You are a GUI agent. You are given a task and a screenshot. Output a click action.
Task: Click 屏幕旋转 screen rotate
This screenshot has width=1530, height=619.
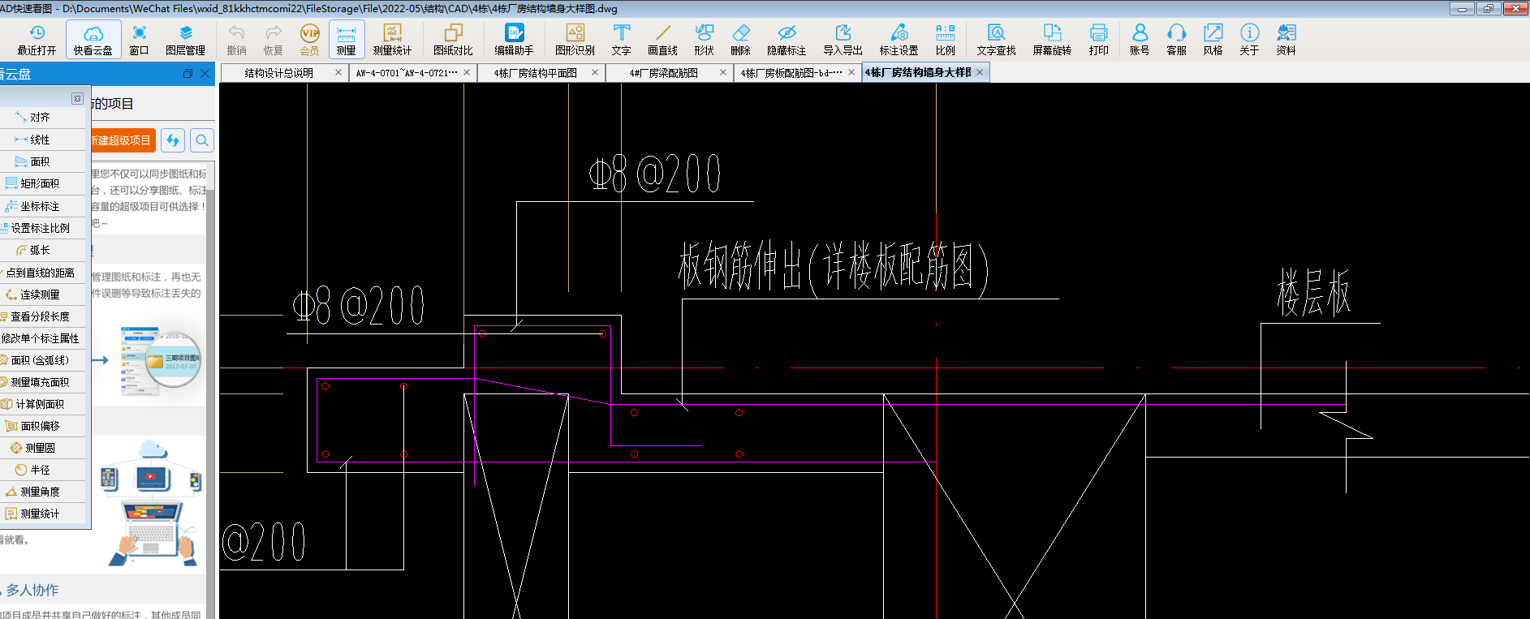(x=1053, y=40)
